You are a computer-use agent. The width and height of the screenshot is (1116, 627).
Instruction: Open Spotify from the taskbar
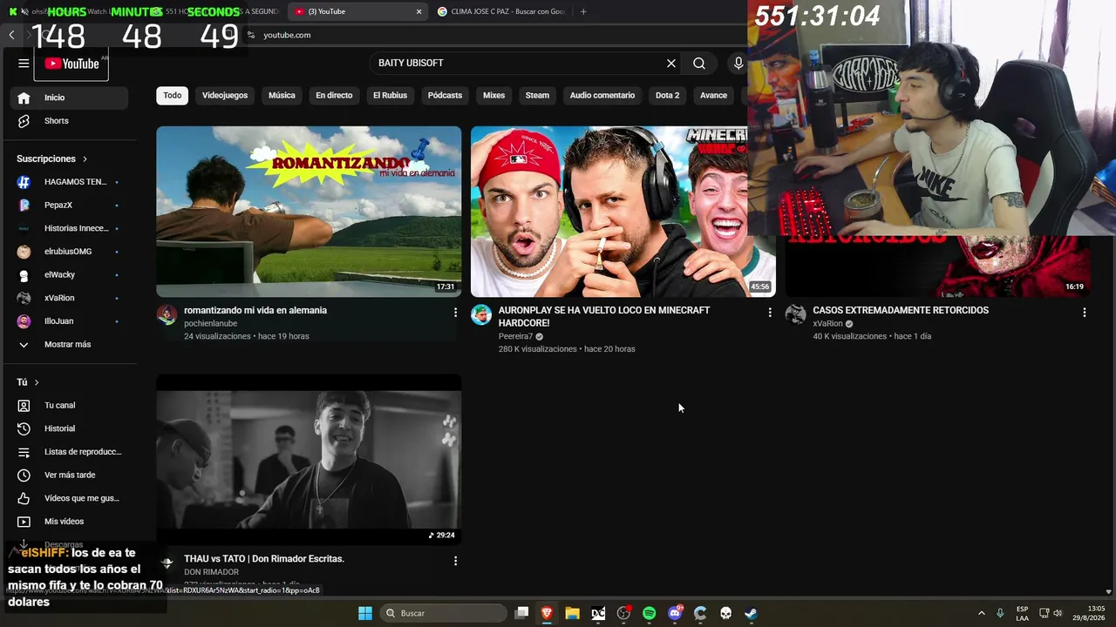pos(649,613)
